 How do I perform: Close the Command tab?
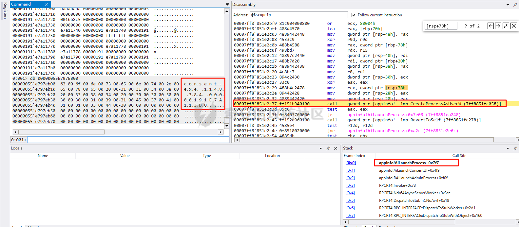point(46,5)
